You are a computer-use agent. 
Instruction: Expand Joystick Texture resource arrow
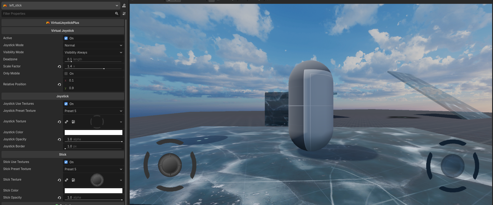[121, 122]
